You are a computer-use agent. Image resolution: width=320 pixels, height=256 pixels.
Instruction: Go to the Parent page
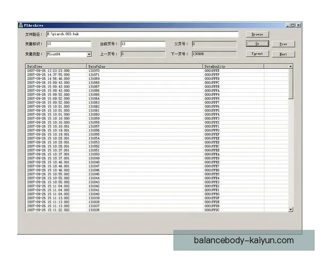click(257, 54)
